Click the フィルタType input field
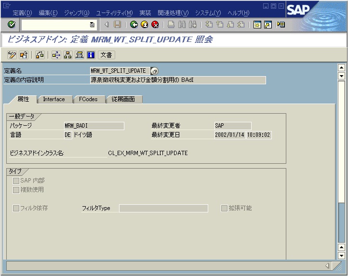The width and height of the screenshot is (348, 276). [163, 208]
